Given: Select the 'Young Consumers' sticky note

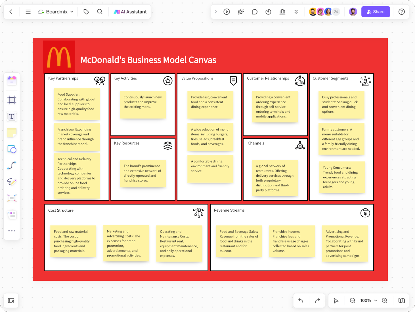Looking at the screenshot, I should 342,177.
